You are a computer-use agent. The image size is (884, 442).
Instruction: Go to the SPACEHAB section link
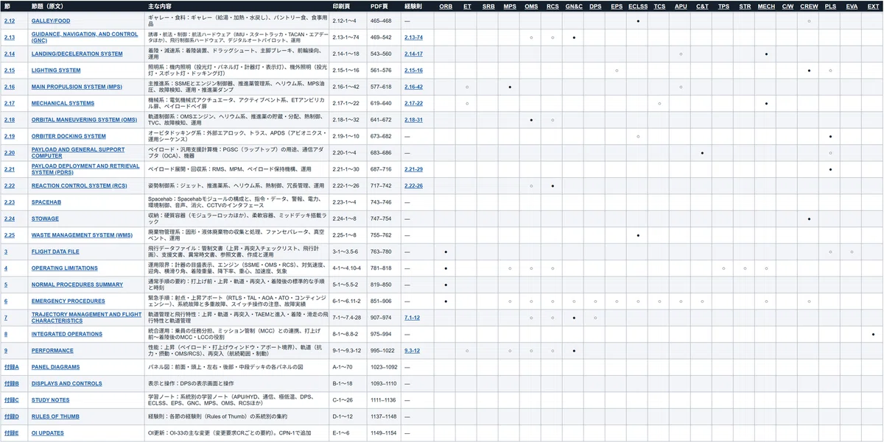point(45,202)
